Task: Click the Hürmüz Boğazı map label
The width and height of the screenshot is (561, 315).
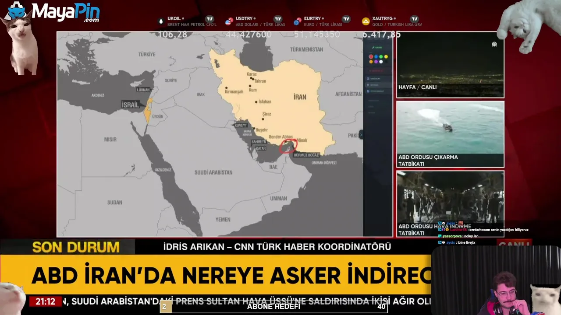Action: click(306, 155)
